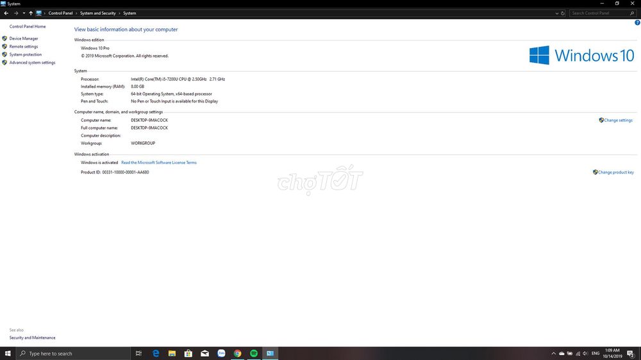Click computer name DESKTOP-9MACOCK

[149, 120]
